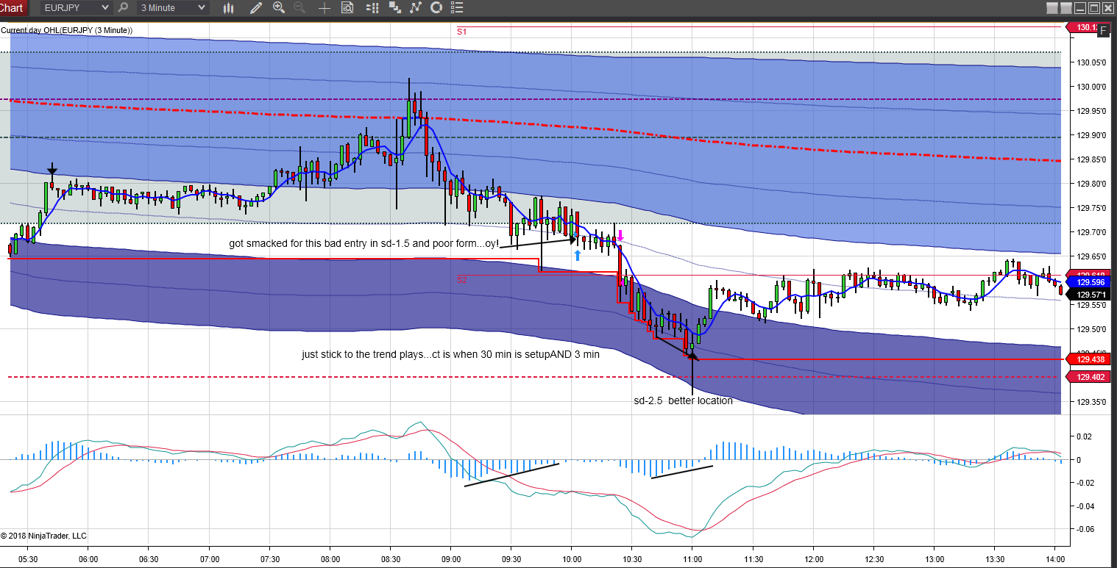Open chart properties list icon

[457, 8]
